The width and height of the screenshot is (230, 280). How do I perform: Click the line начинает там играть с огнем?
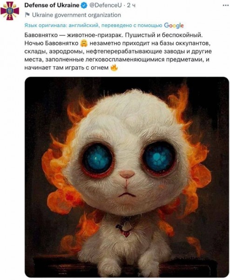(66, 68)
